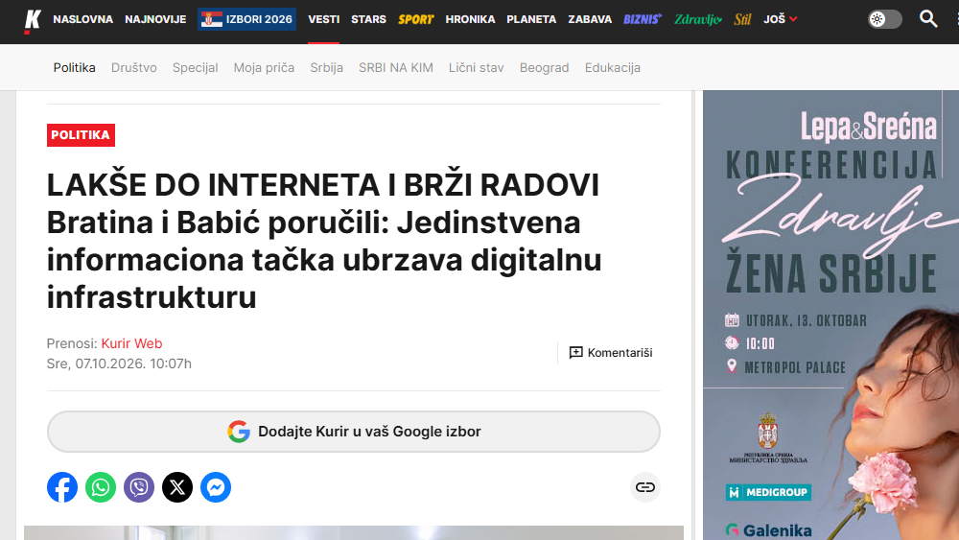The image size is (959, 540).
Task: Select the Društvo subcategory
Action: 134,67
